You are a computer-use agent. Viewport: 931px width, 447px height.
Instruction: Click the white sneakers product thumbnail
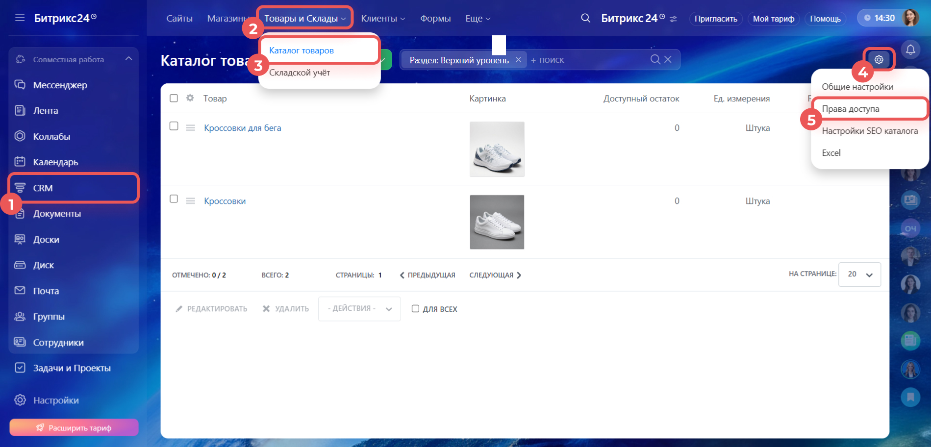click(497, 222)
